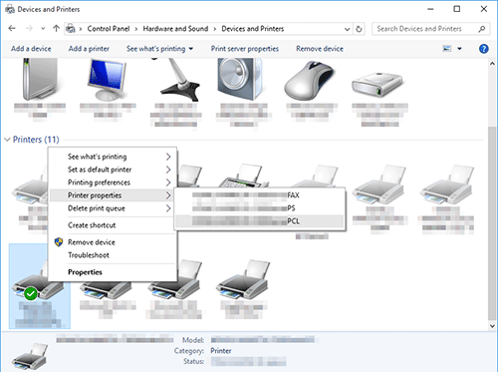Select the computer tower device icon

coord(40,80)
